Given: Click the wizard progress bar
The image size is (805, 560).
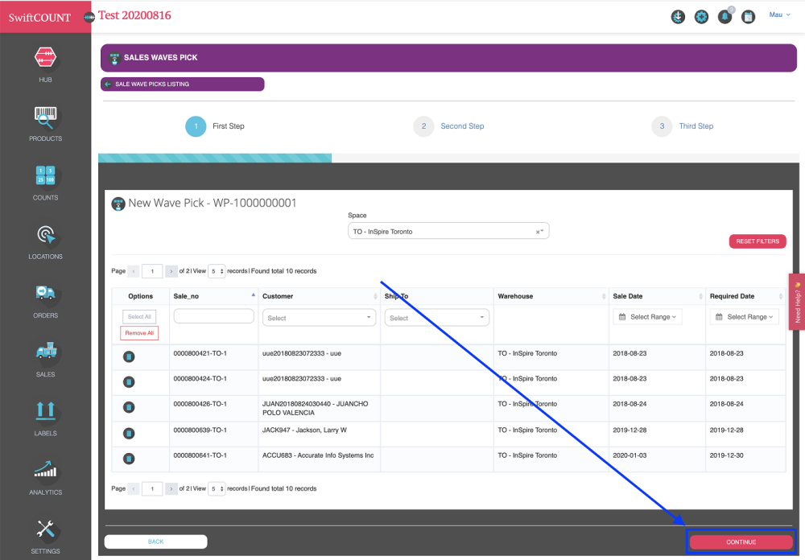Looking at the screenshot, I should [448, 158].
